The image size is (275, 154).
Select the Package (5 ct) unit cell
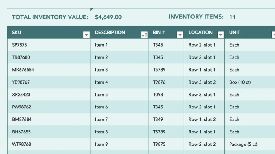point(250,144)
